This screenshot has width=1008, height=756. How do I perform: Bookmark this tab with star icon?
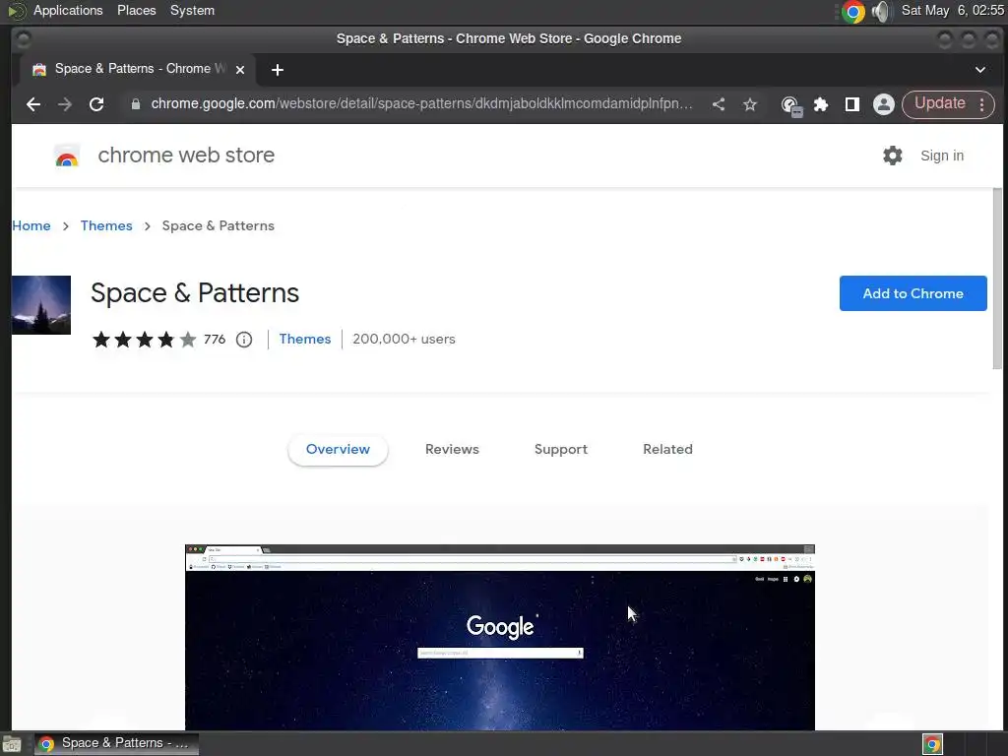pyautogui.click(x=749, y=104)
